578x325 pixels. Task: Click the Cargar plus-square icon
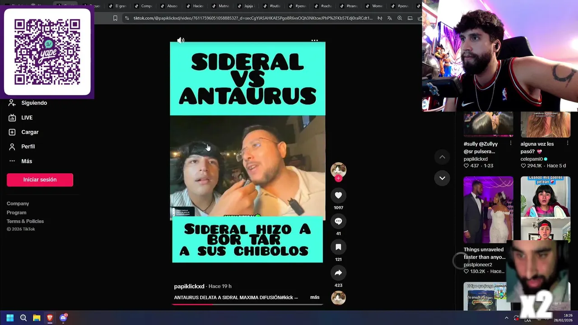pyautogui.click(x=12, y=132)
